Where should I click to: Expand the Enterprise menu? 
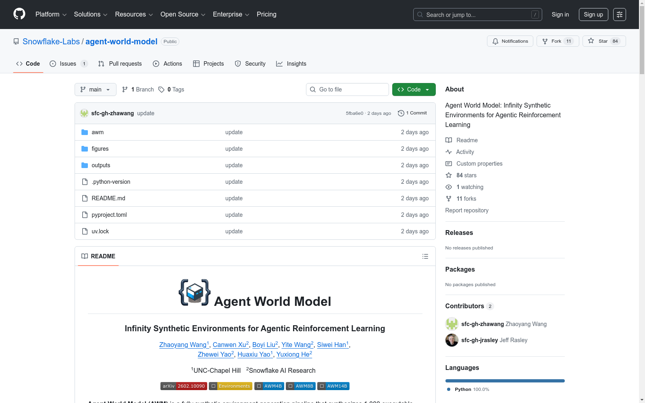pyautogui.click(x=231, y=15)
